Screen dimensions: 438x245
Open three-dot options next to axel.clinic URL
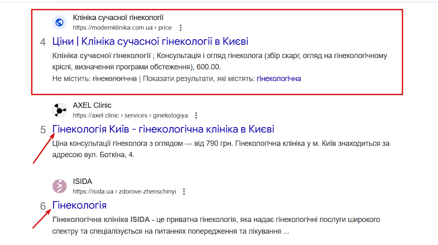pos(196,115)
